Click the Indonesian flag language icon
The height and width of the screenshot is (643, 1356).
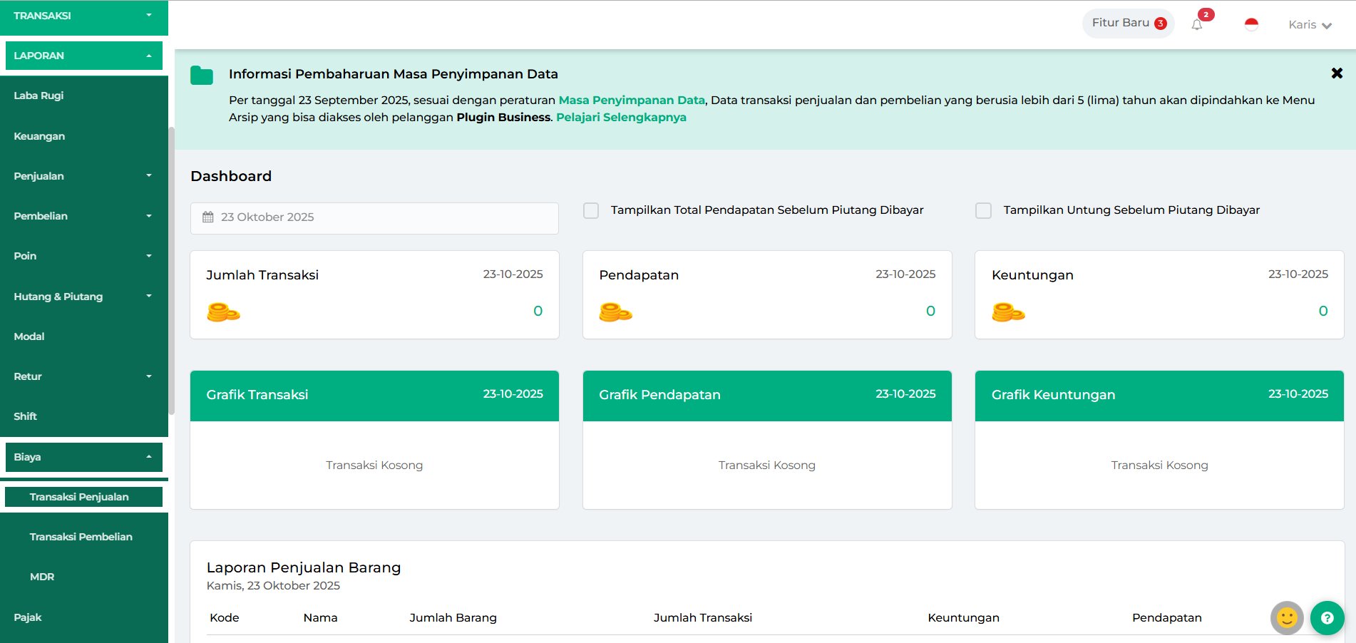pyautogui.click(x=1251, y=24)
